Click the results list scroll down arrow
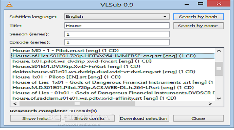 click(x=219, y=99)
